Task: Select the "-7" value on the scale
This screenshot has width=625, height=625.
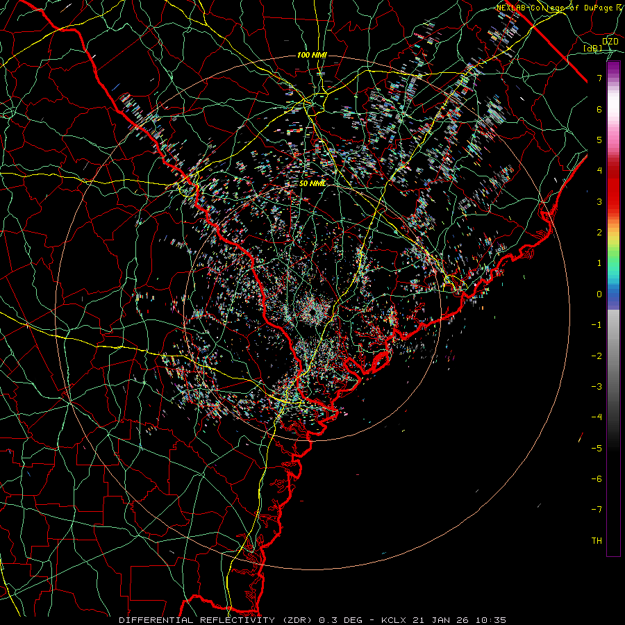Action: [x=597, y=510]
